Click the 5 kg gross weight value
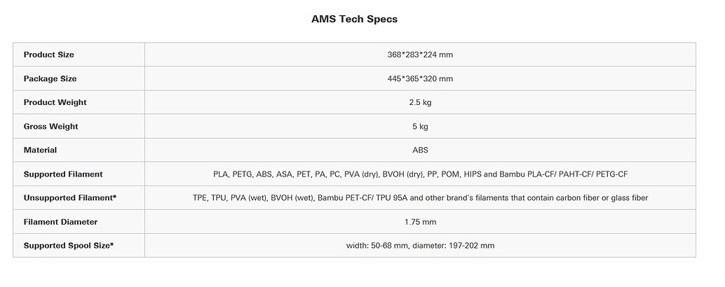 pyautogui.click(x=420, y=127)
